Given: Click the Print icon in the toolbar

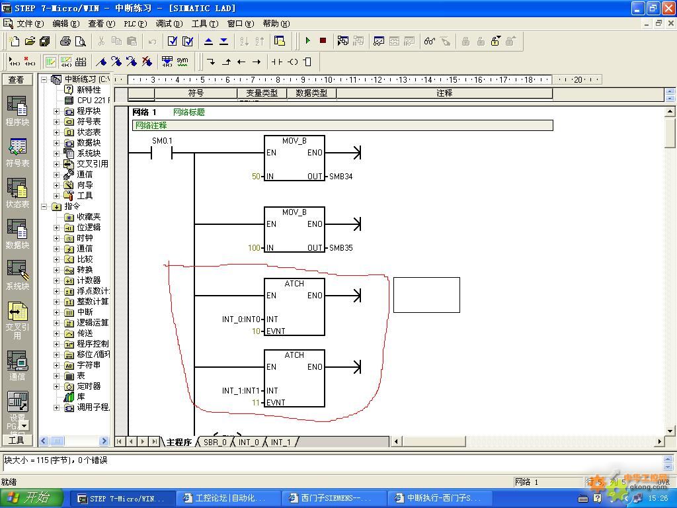Looking at the screenshot, I should pyautogui.click(x=65, y=41).
